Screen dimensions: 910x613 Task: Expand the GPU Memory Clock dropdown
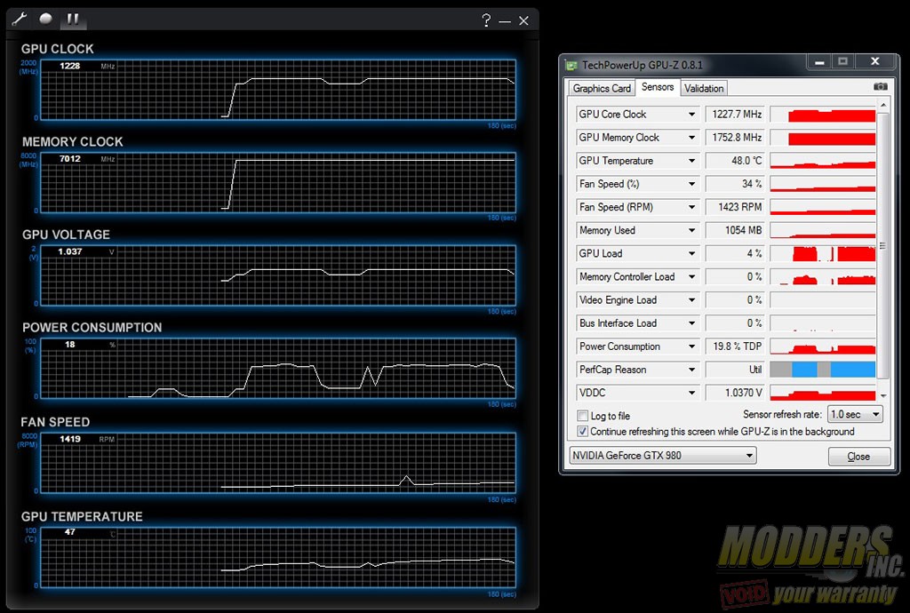pos(691,138)
